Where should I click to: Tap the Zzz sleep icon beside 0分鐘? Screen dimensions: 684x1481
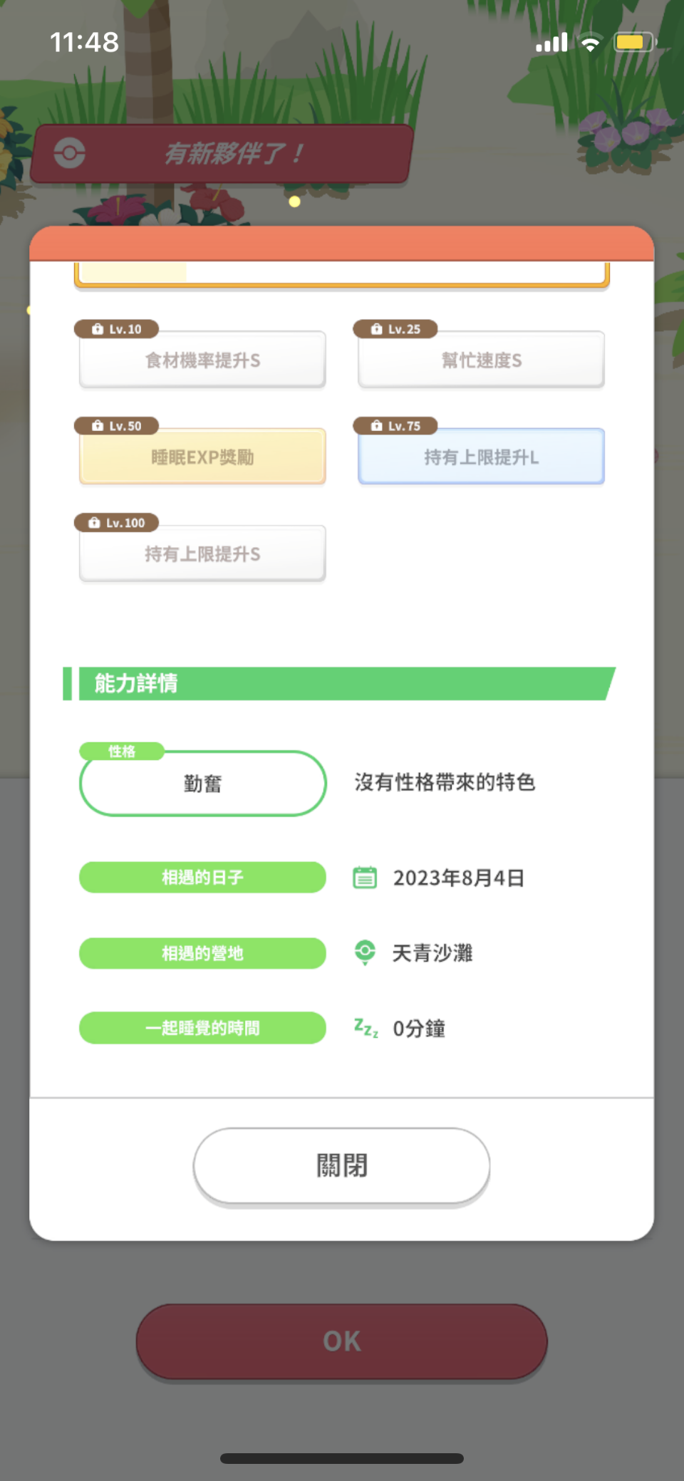pos(366,1027)
